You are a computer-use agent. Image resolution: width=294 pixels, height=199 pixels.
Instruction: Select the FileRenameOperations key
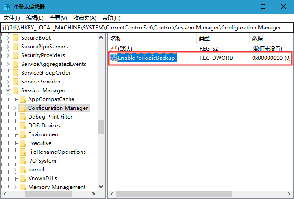coord(57,152)
